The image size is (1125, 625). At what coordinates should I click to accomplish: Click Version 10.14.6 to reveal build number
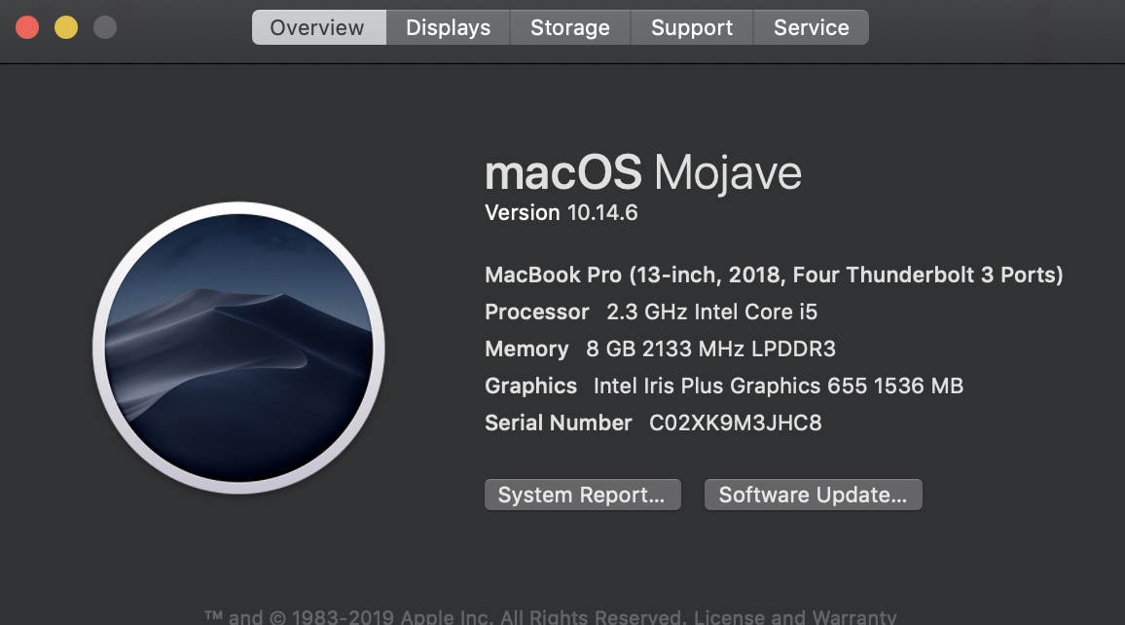(x=562, y=212)
